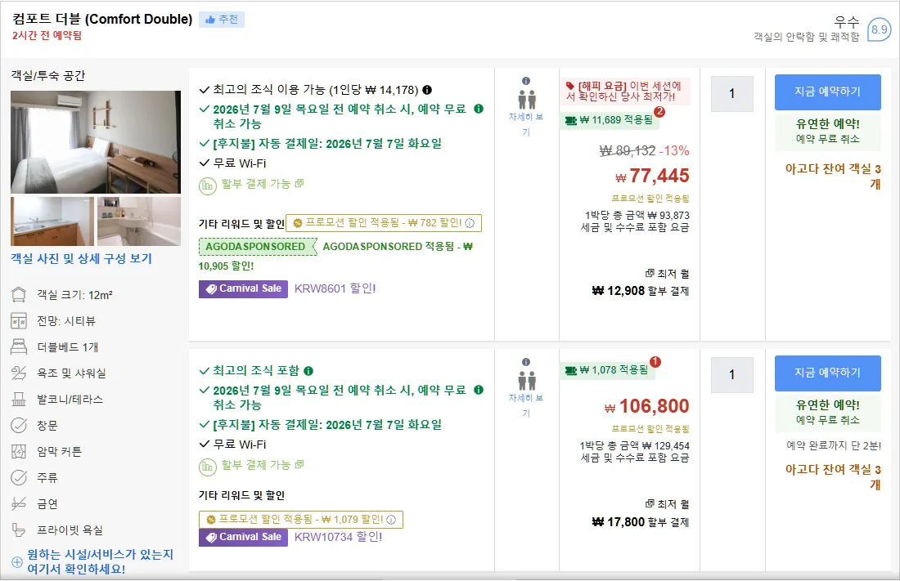Viewport: 900px width, 581px height.
Task: Open the kitchen sink photo thumbnail
Action: tap(52, 221)
